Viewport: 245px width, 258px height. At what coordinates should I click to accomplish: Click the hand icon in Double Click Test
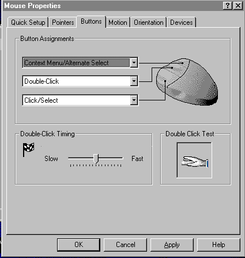[x=195, y=162]
